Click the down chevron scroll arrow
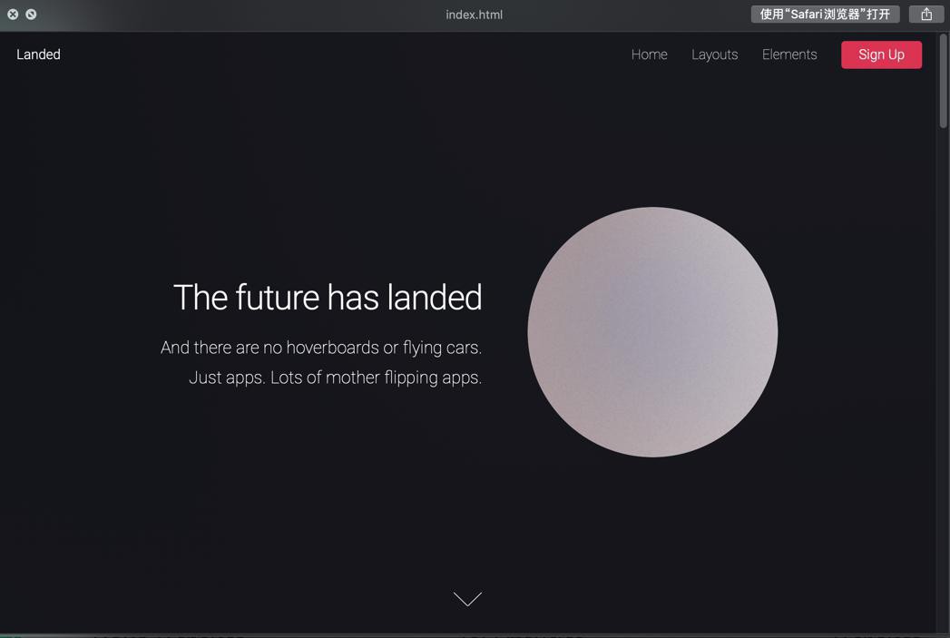The image size is (950, 638). coord(467,599)
